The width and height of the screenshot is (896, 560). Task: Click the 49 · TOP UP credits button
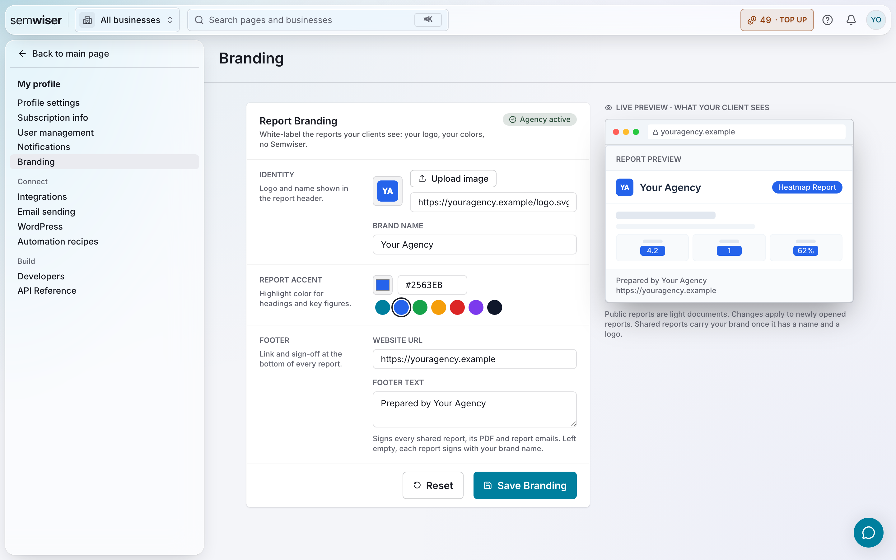coord(777,20)
